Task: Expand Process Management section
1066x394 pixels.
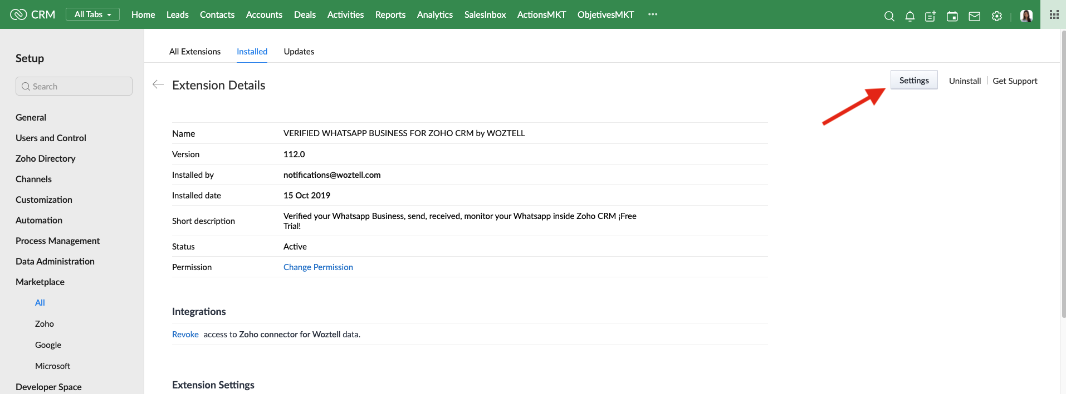Action: click(x=57, y=241)
